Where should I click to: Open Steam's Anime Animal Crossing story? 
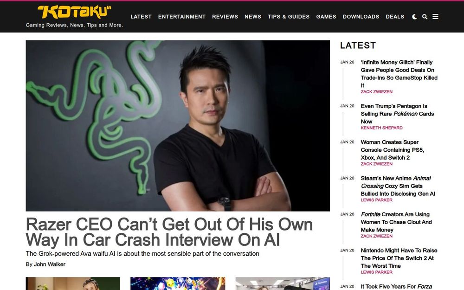(398, 186)
